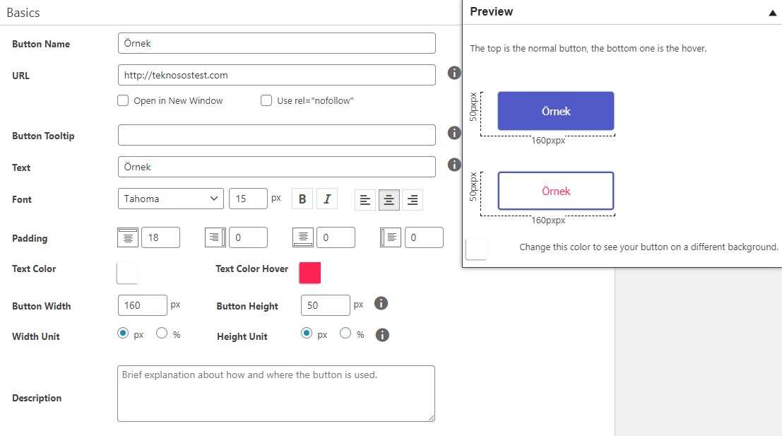Screen dimensions: 782x436
Task: Align button text to the center
Action: (x=389, y=200)
